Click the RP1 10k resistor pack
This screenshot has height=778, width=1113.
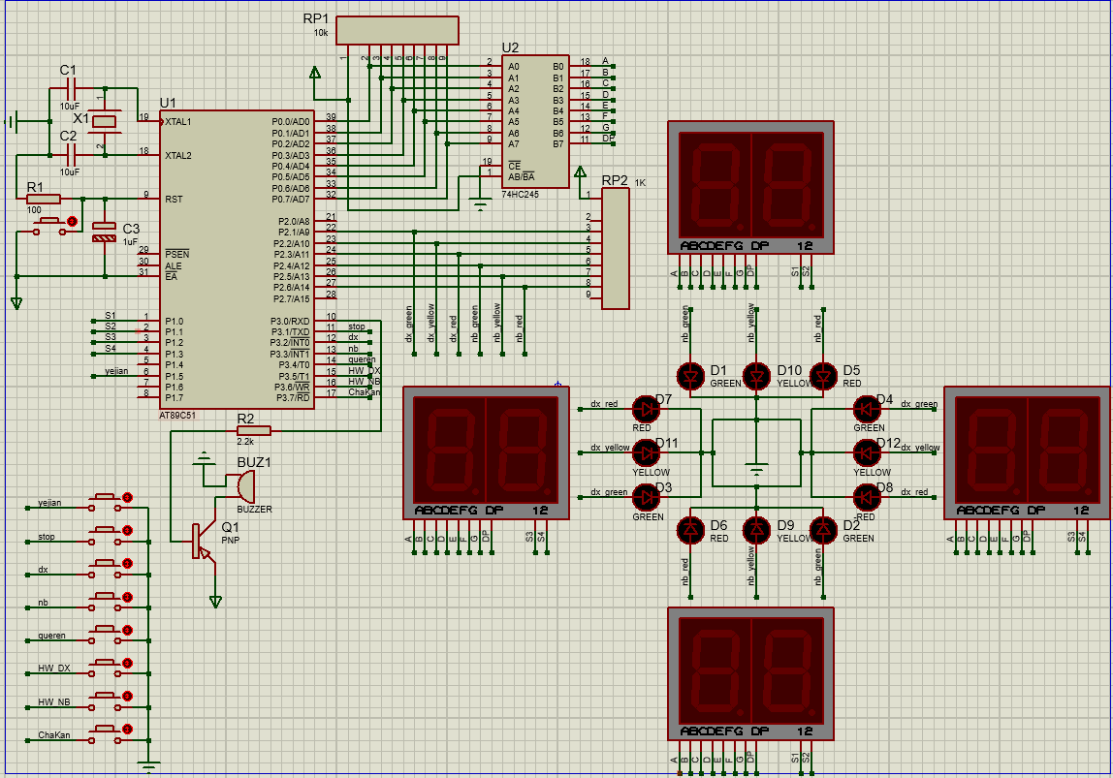coord(397,30)
